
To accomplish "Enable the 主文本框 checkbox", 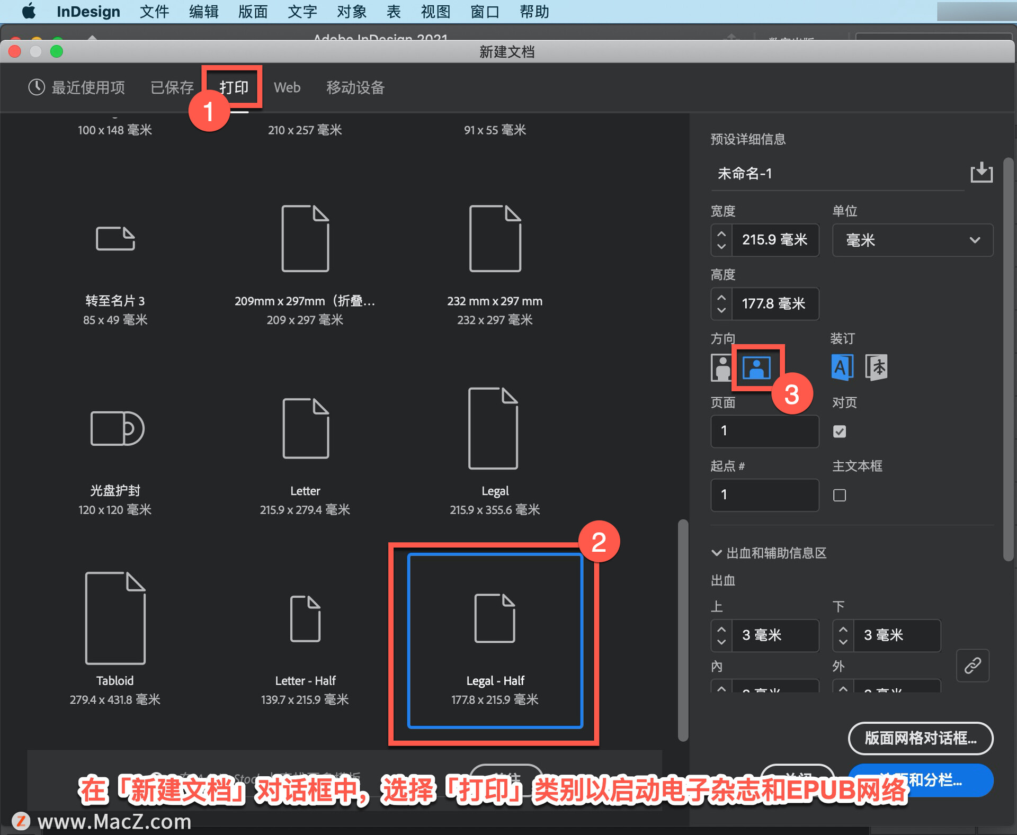I will pyautogui.click(x=839, y=495).
